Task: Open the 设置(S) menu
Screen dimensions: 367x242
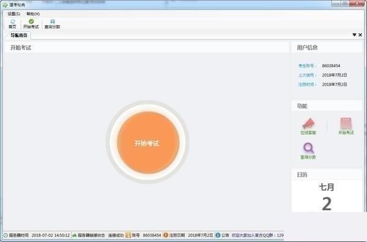Action: pyautogui.click(x=14, y=14)
